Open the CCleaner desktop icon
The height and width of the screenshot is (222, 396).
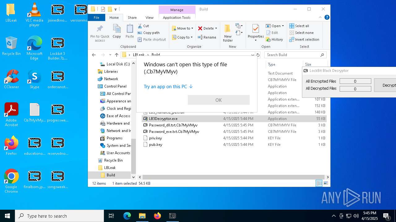[11, 79]
